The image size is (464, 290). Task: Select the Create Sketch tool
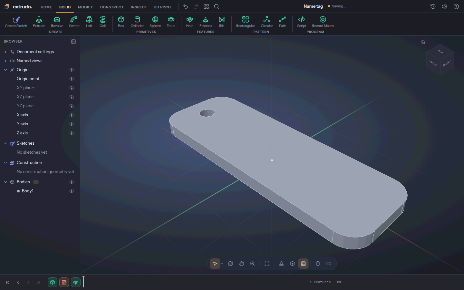pos(16,22)
